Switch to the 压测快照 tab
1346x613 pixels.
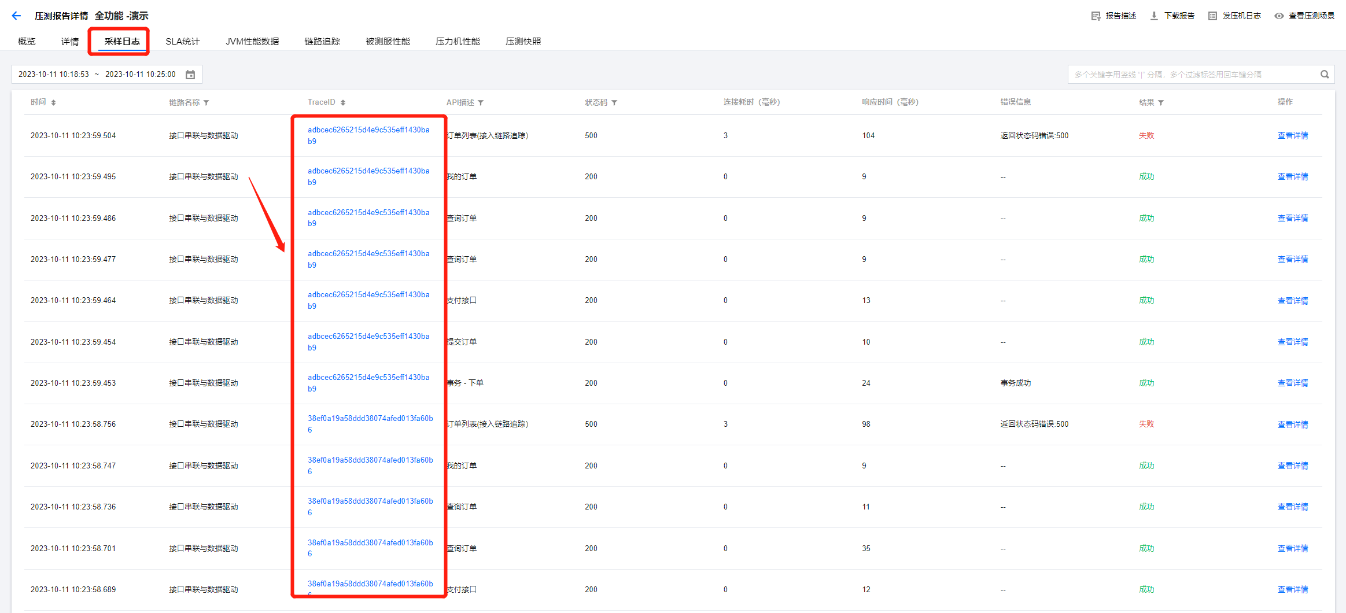(523, 41)
